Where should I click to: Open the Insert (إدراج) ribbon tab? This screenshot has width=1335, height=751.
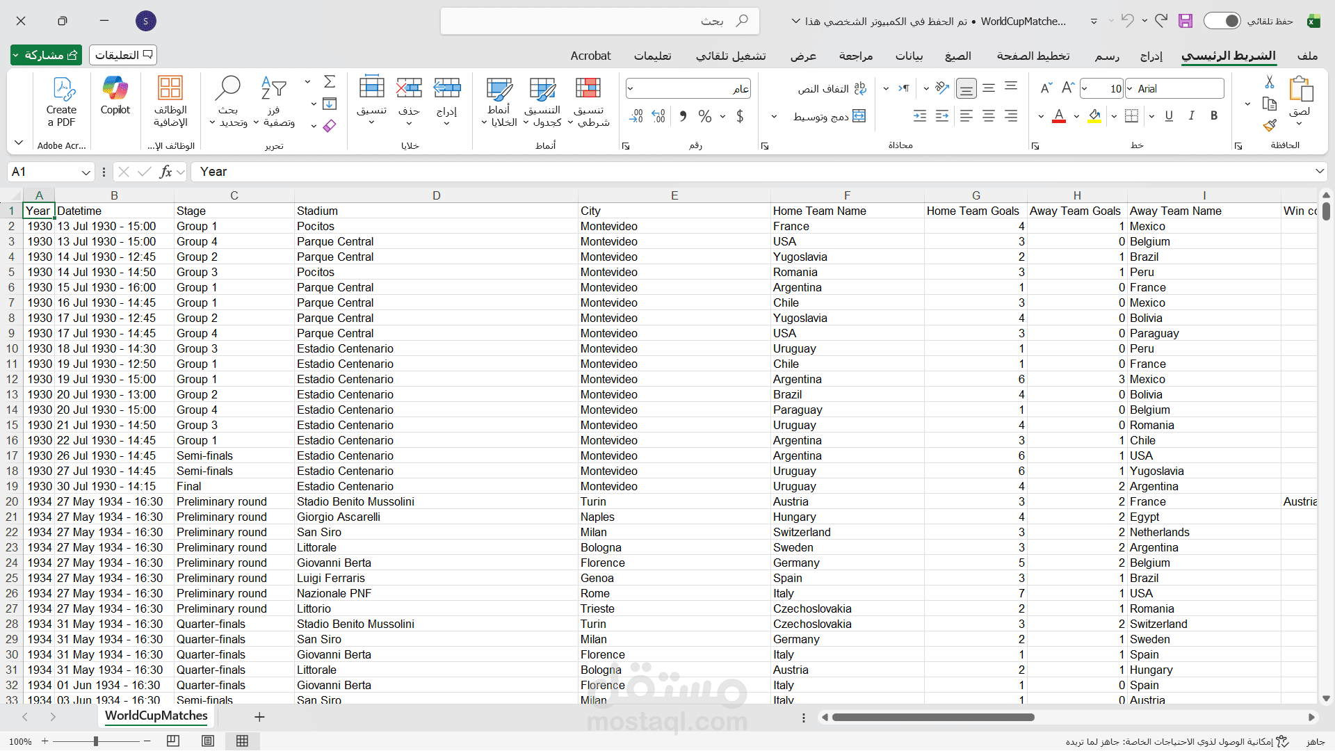1151,56
